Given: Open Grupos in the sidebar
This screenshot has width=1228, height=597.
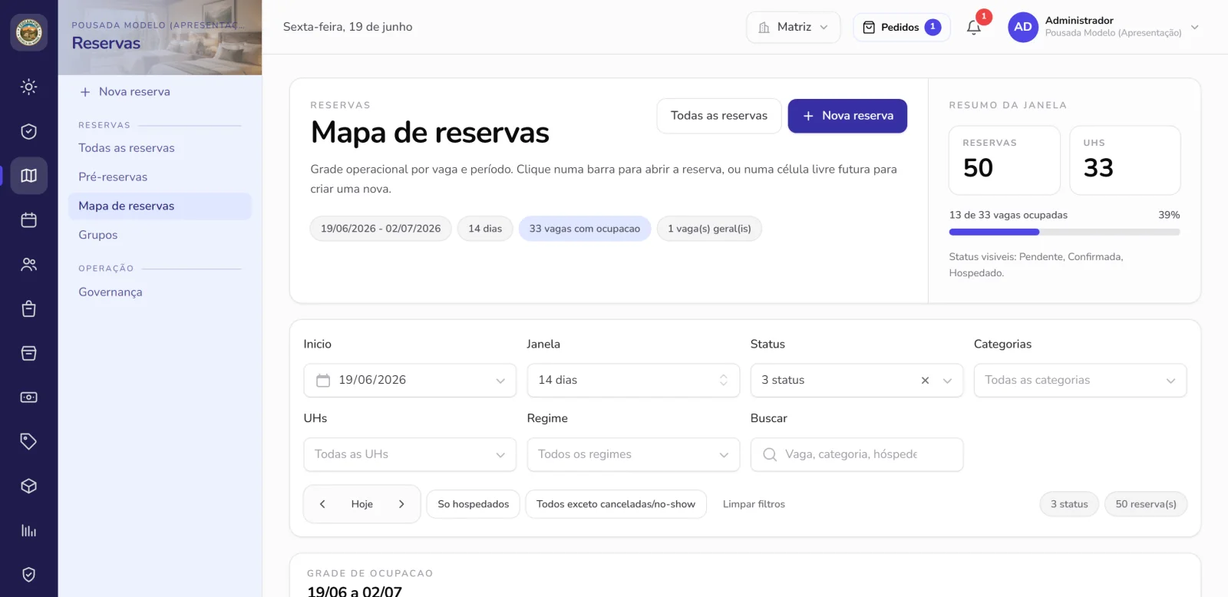Looking at the screenshot, I should coord(98,236).
